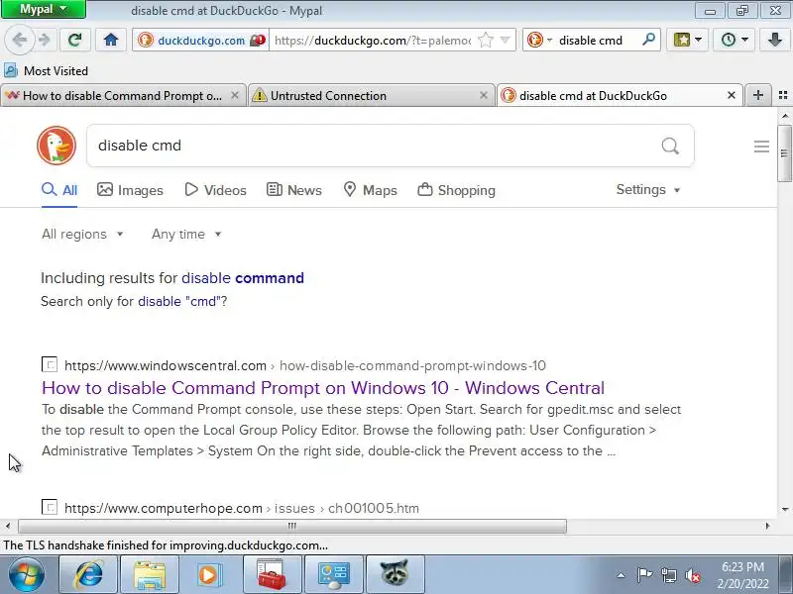Screen dimensions: 793x594
Task: Click the magnifier in browser search bar
Action: [648, 40]
